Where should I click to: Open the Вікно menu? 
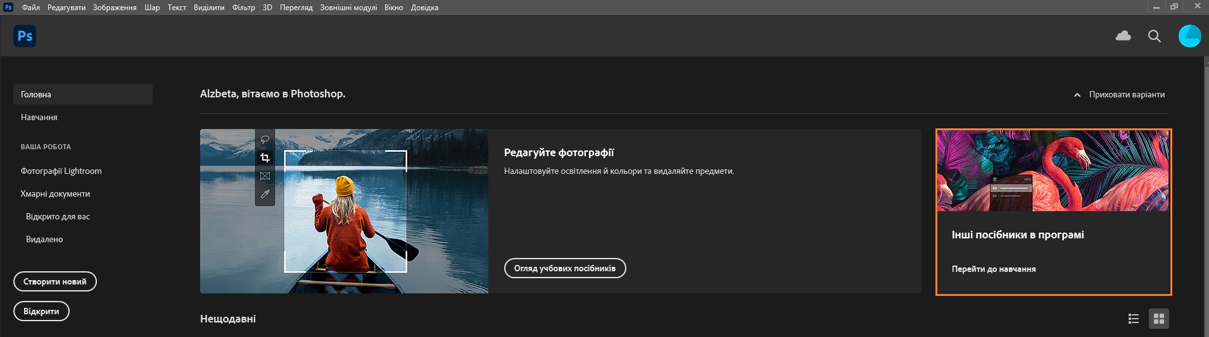coord(393,8)
